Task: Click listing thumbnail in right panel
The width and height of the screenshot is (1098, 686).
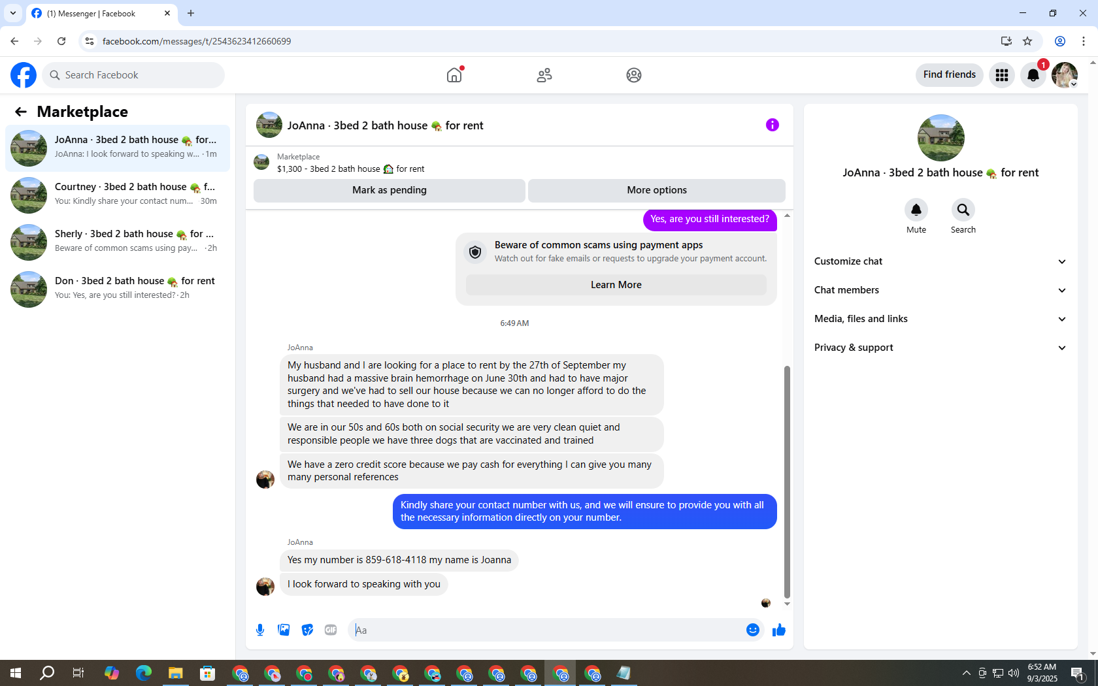Action: (x=941, y=138)
